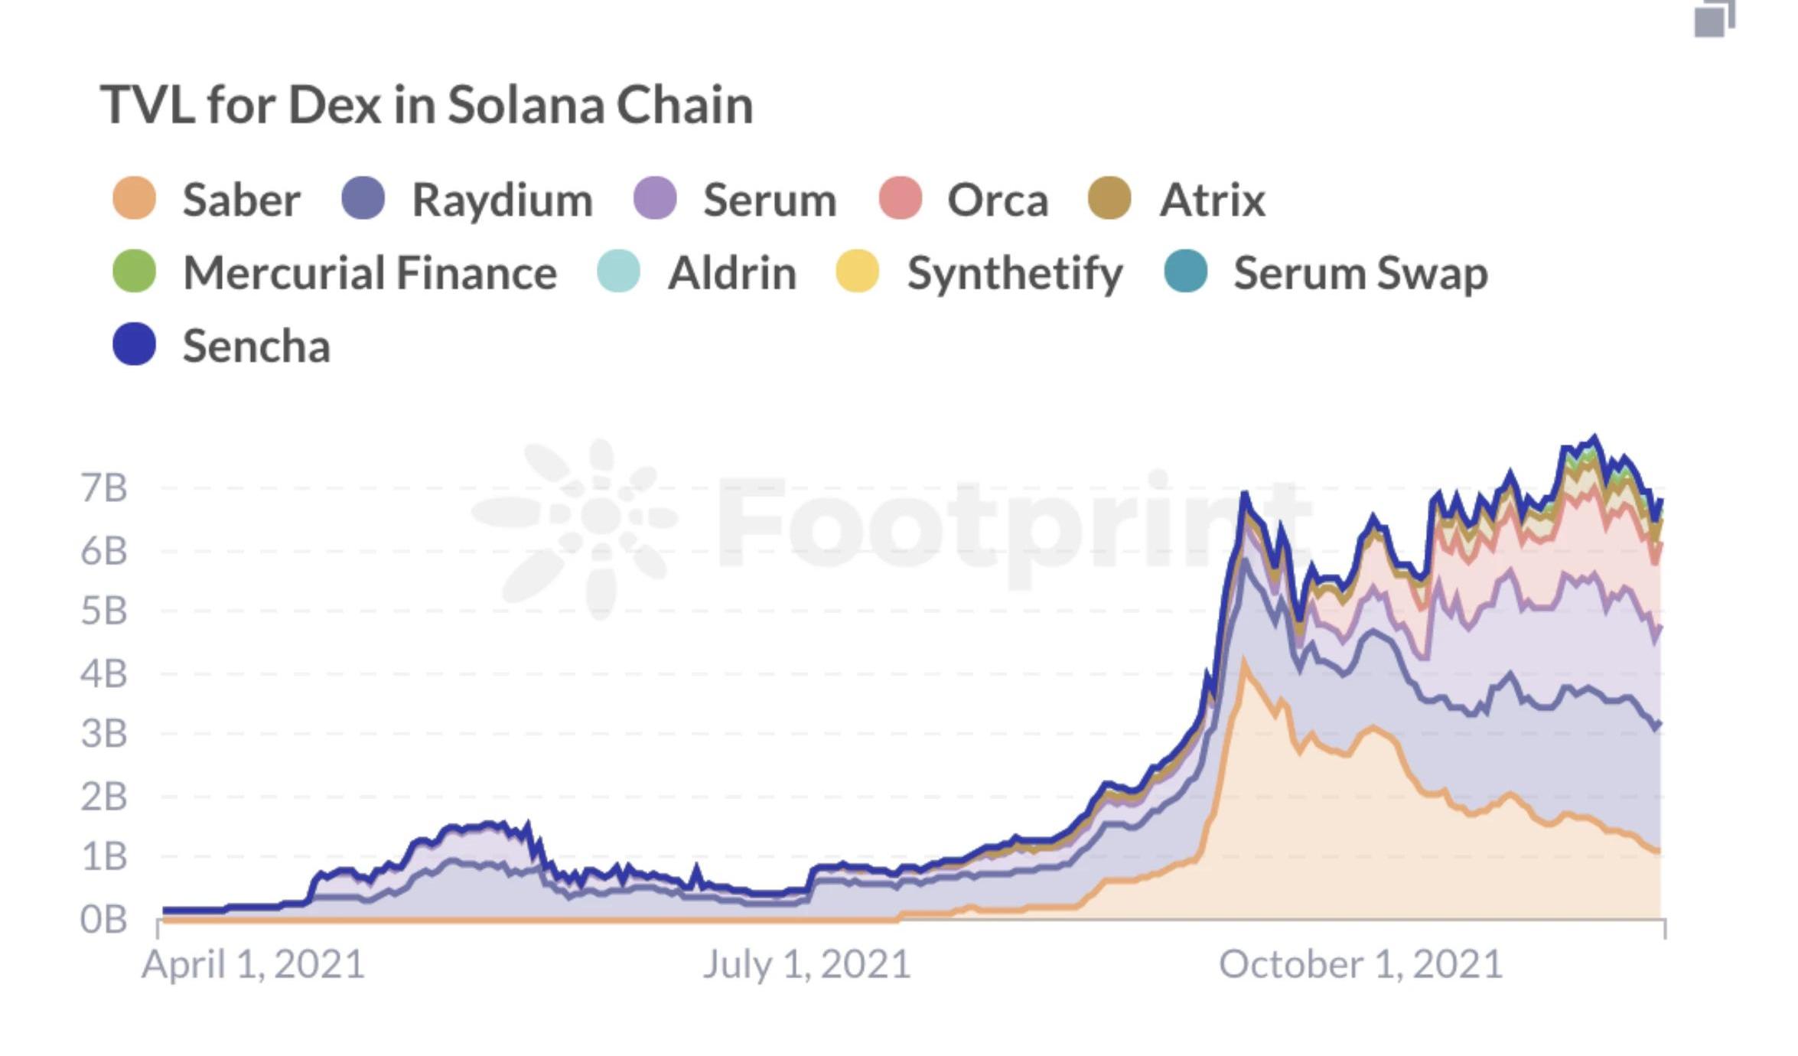Click the October 1, 2021 axis label
The image size is (1798, 1056).
(1360, 964)
